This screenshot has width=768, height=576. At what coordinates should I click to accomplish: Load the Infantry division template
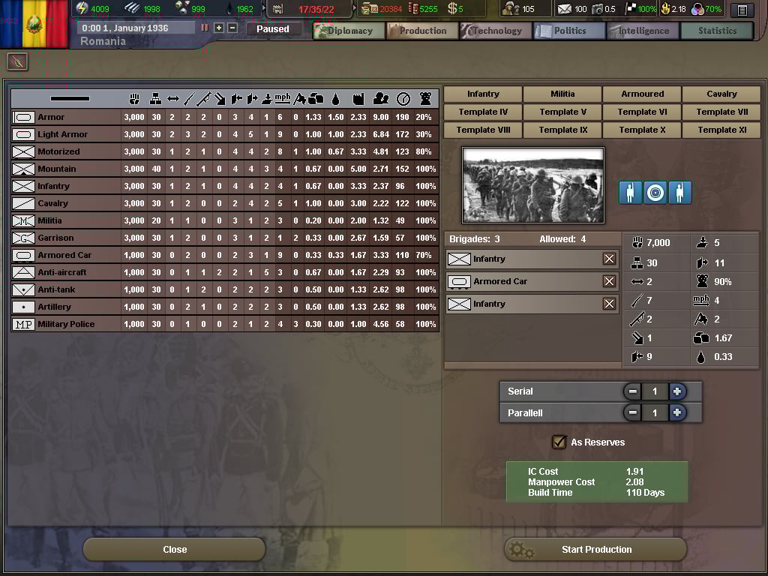click(x=483, y=94)
